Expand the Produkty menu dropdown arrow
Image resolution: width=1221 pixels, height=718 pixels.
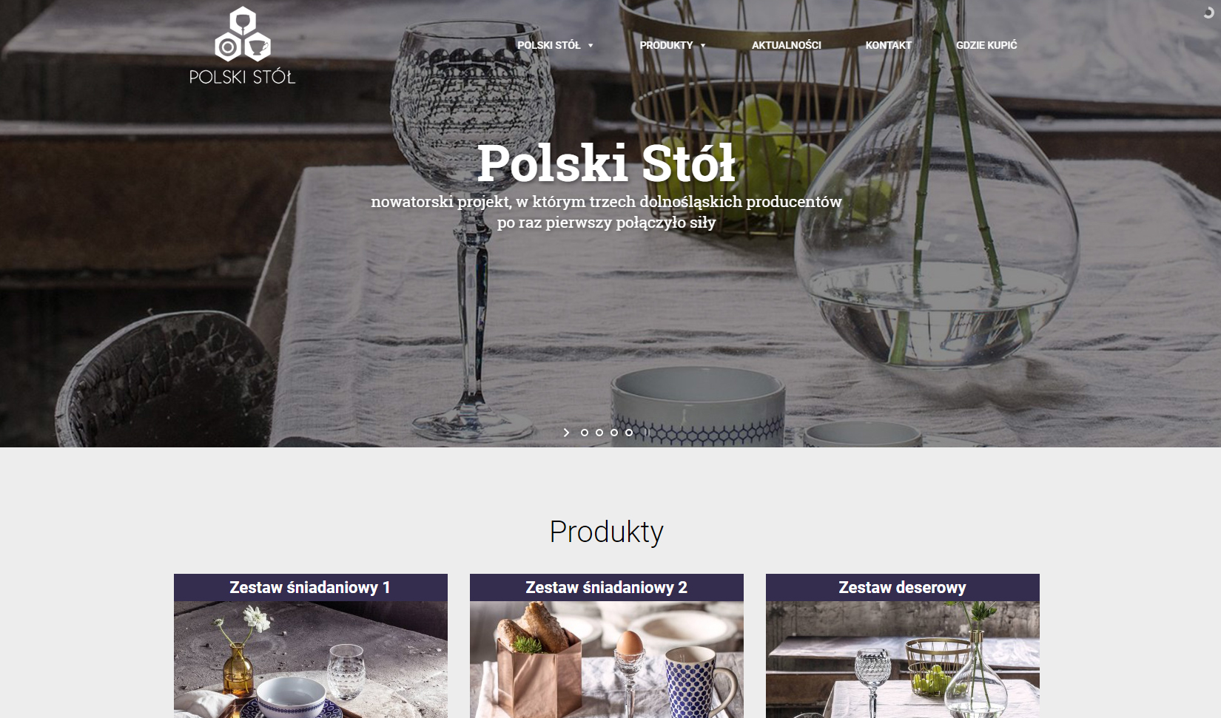pyautogui.click(x=703, y=46)
